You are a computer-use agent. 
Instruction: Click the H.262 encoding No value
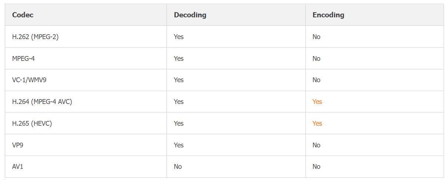316,37
